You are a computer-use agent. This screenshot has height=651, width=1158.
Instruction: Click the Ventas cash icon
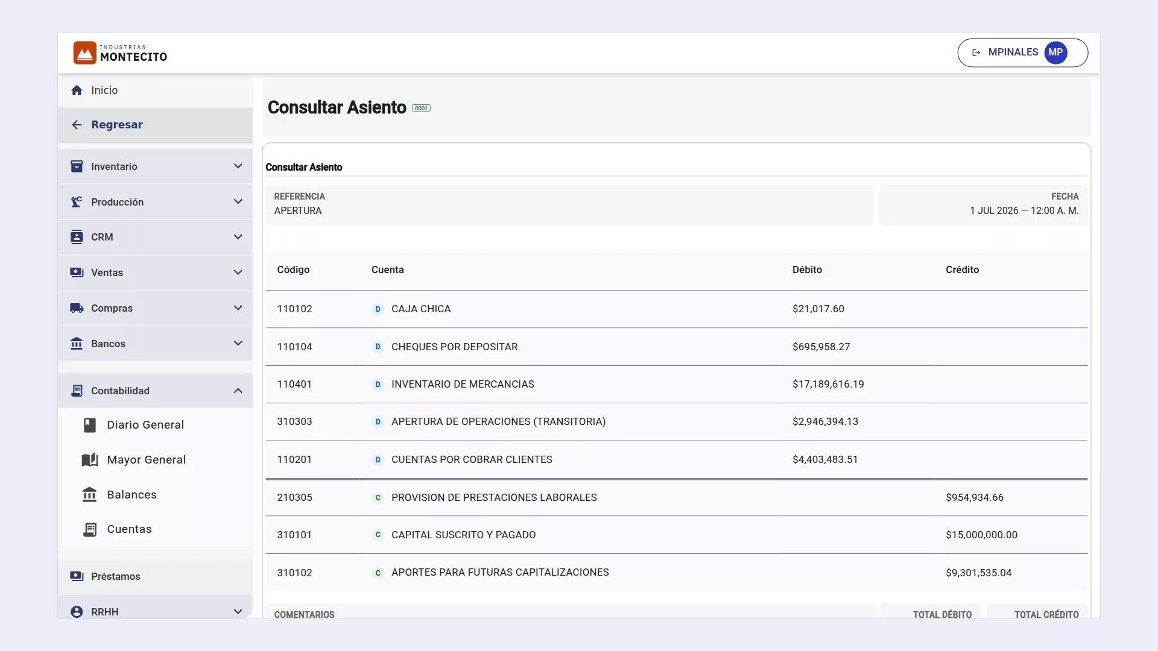click(x=77, y=272)
